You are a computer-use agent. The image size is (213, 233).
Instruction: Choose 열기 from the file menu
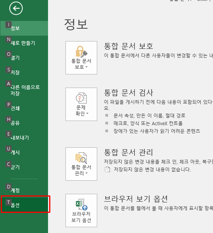pyautogui.click(x=24, y=58)
